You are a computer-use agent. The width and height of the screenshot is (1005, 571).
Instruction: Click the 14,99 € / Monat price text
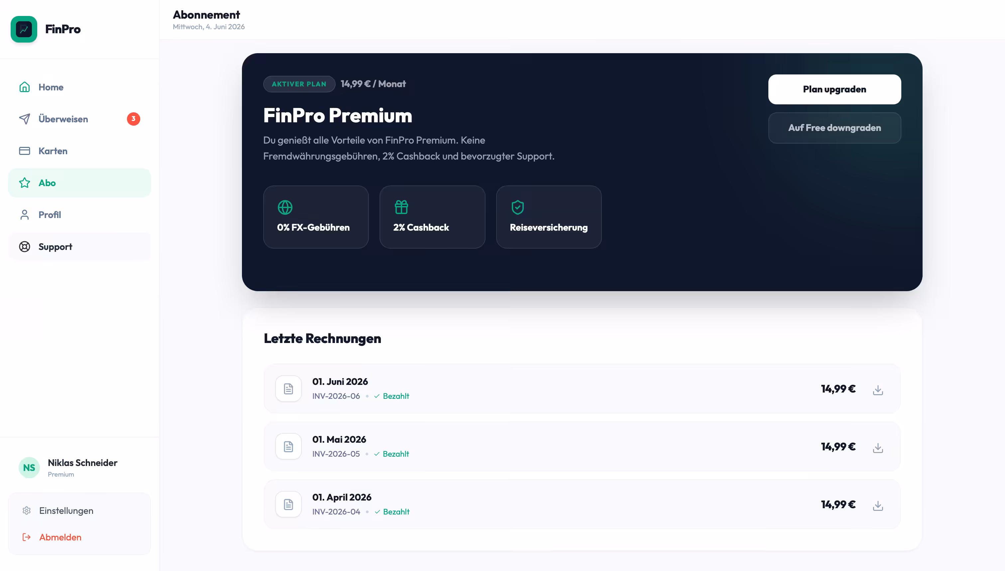click(373, 84)
